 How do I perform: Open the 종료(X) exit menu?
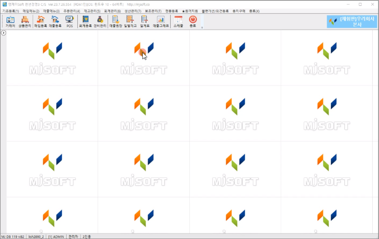click(x=254, y=11)
